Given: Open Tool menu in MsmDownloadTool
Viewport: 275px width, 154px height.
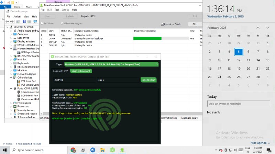Looking at the screenshot, I should (57, 10).
